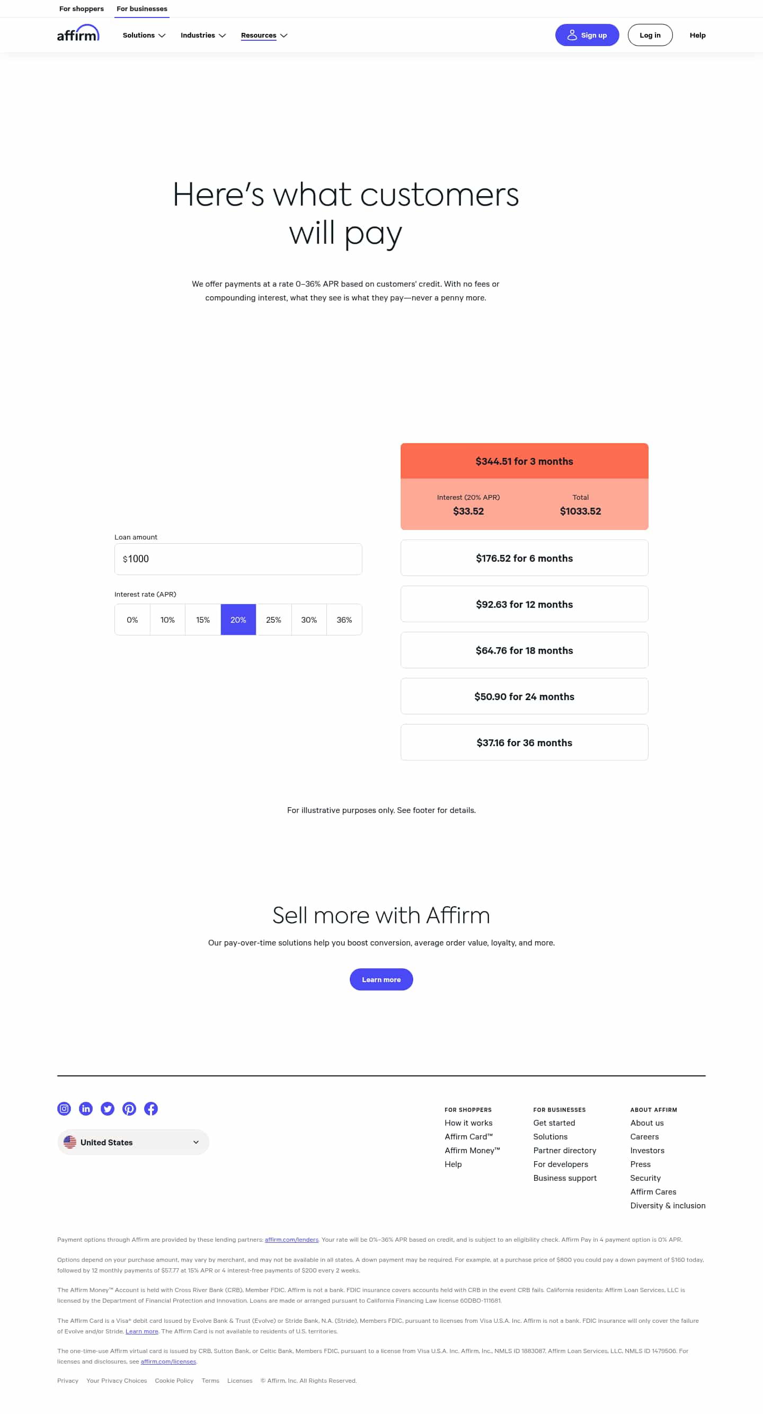Click the Learn more button
This screenshot has height=1414, width=763.
click(381, 979)
